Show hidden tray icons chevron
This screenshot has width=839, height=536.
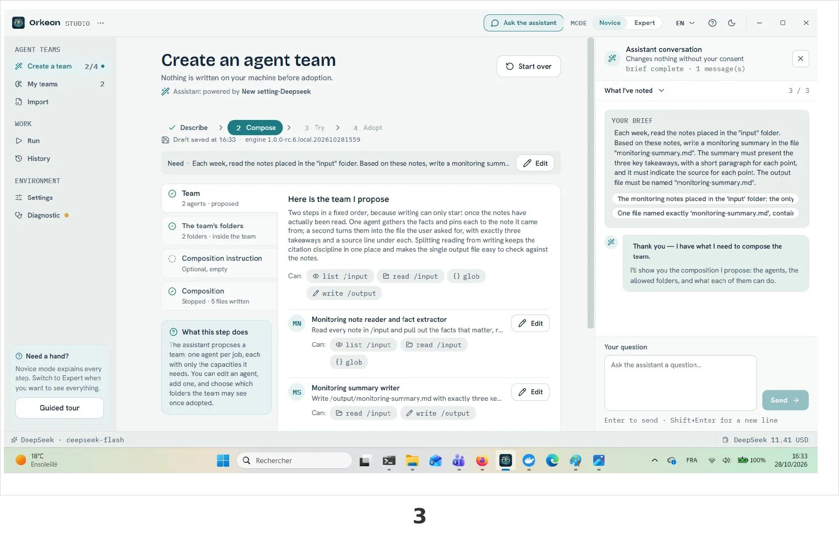coord(654,460)
